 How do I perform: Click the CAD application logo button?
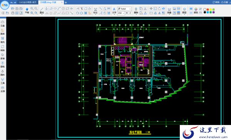pyautogui.click(x=5, y=5)
